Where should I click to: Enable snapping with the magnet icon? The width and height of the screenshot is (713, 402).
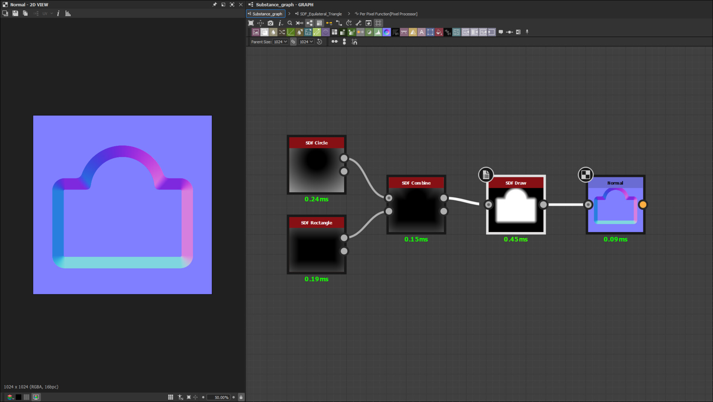(355, 42)
